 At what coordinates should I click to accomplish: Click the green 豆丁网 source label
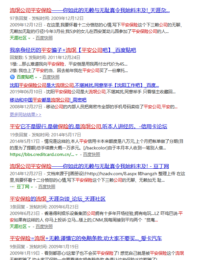pyautogui.click(x=23, y=187)
